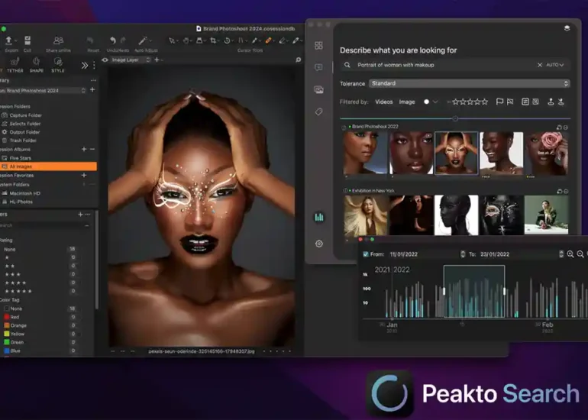Click the Reset adjustments icon
The height and width of the screenshot is (420, 588).
(90, 40)
